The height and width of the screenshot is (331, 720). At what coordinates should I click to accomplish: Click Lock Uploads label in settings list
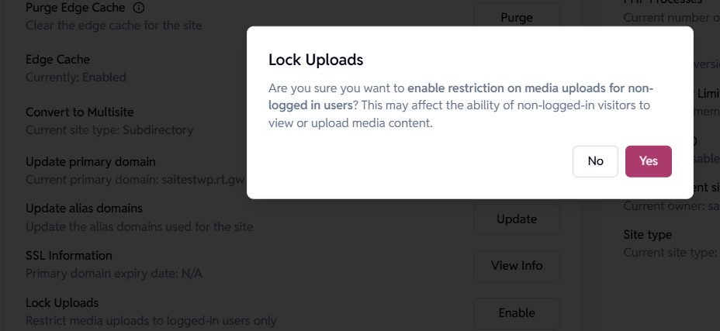click(x=62, y=303)
